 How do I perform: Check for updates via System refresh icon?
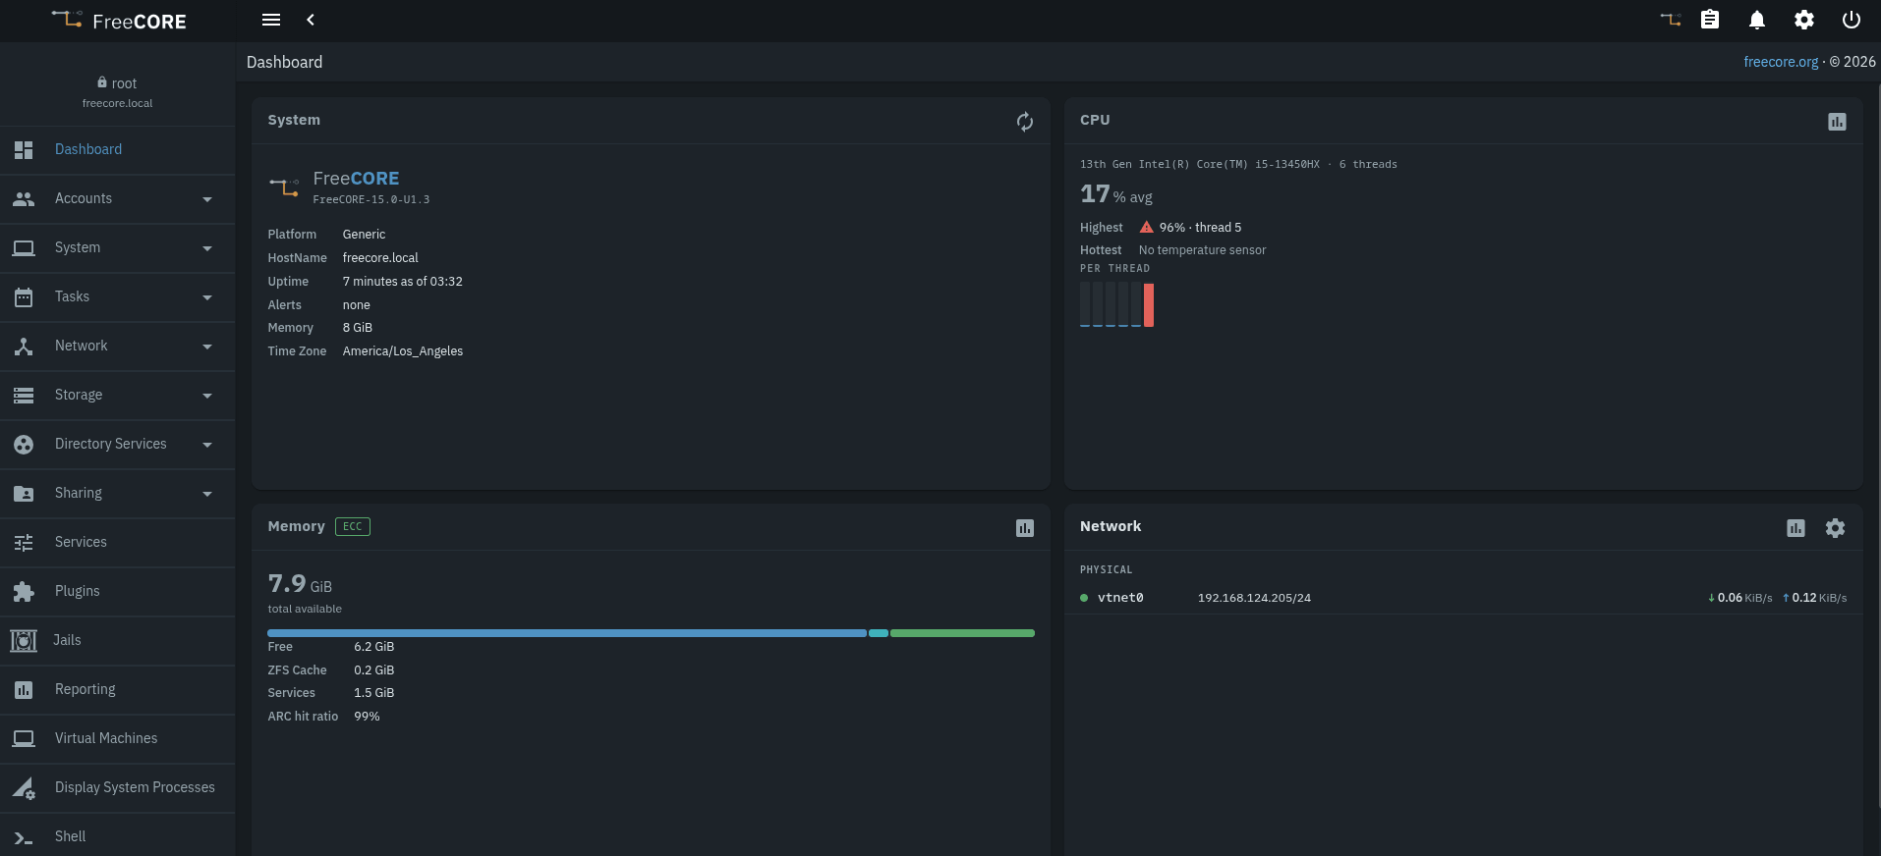1025,122
